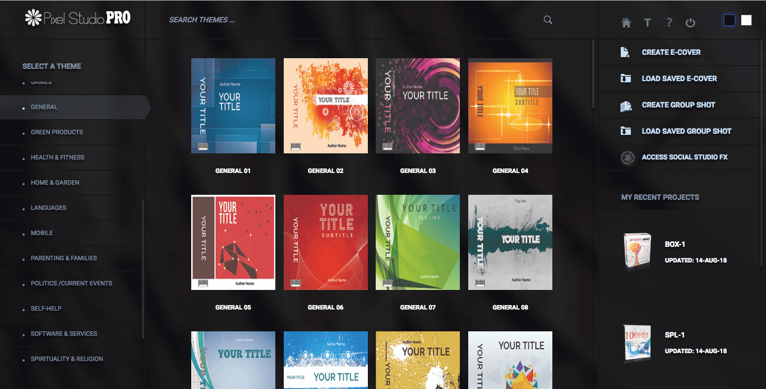The width and height of the screenshot is (766, 389).
Task: Choose the General 06 red subtitle cover
Action: pos(326,242)
